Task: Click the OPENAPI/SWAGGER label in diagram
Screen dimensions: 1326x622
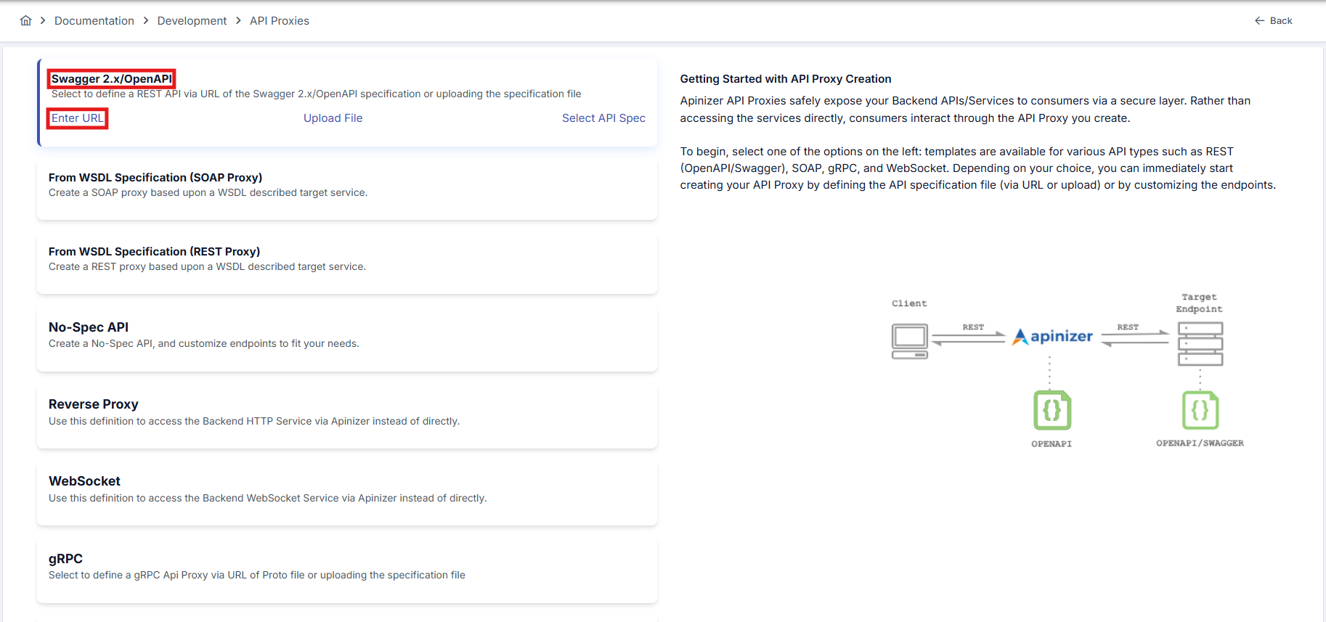Action: coord(1200,443)
